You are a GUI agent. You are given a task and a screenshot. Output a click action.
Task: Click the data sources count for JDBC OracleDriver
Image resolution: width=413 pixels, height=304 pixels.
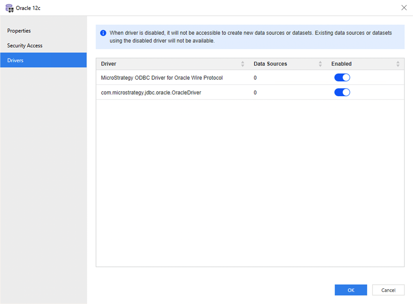(x=255, y=93)
